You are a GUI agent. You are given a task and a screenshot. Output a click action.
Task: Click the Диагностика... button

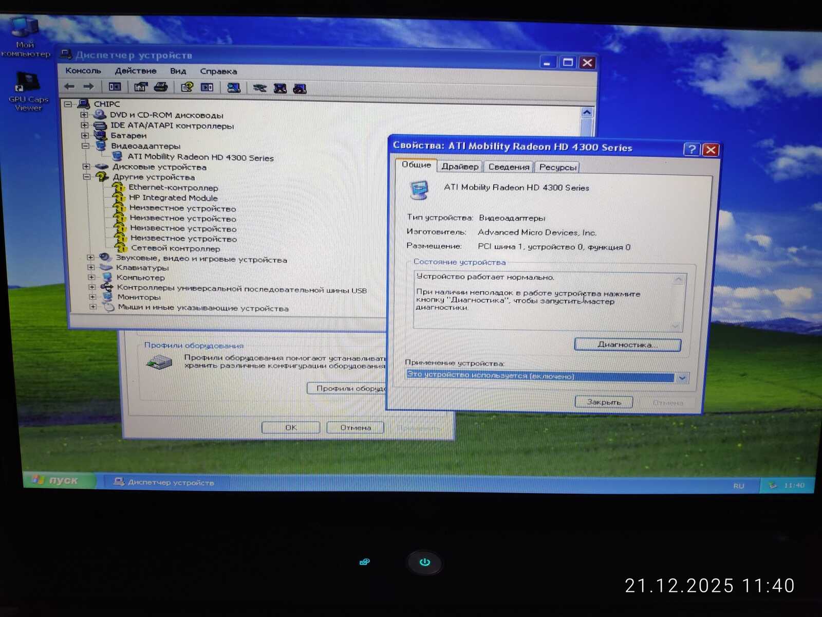(627, 344)
